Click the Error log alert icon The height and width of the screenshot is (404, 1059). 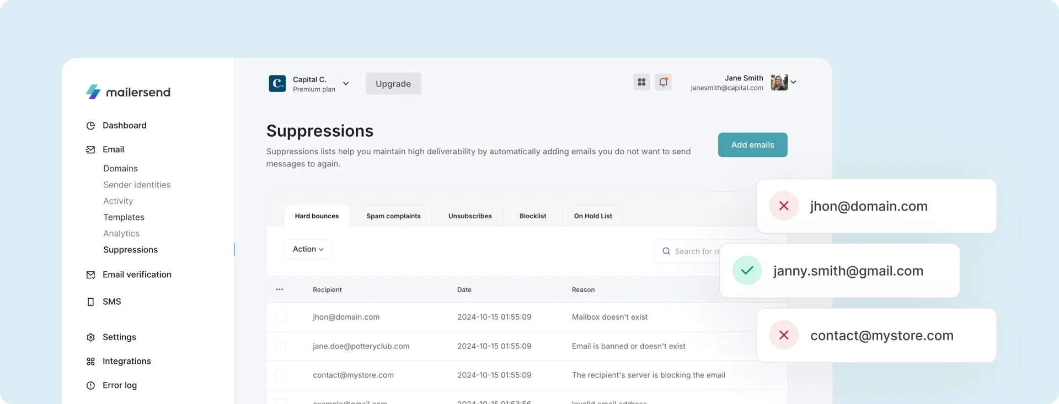tap(90, 386)
